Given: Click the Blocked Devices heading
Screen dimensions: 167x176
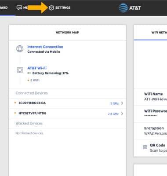Looking at the screenshot, I should pyautogui.click(x=29, y=123).
